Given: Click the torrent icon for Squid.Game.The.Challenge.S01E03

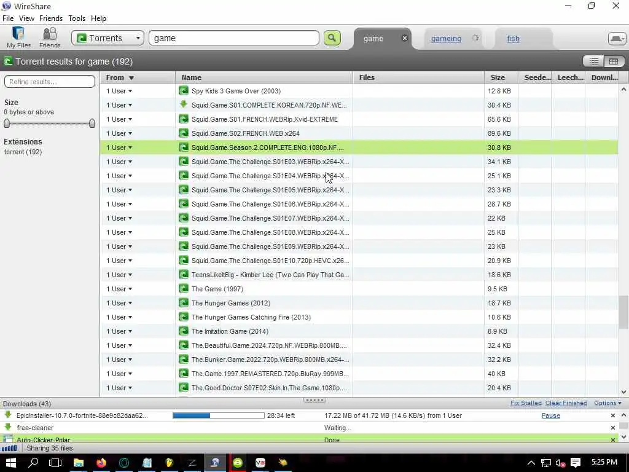Looking at the screenshot, I should coord(184,162).
